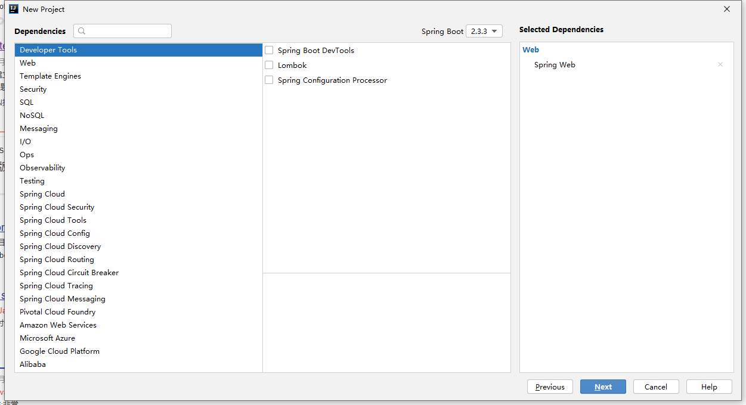This screenshot has height=405, width=746.
Task: Tick Spring Configuration Processor checkbox
Action: pyautogui.click(x=269, y=80)
